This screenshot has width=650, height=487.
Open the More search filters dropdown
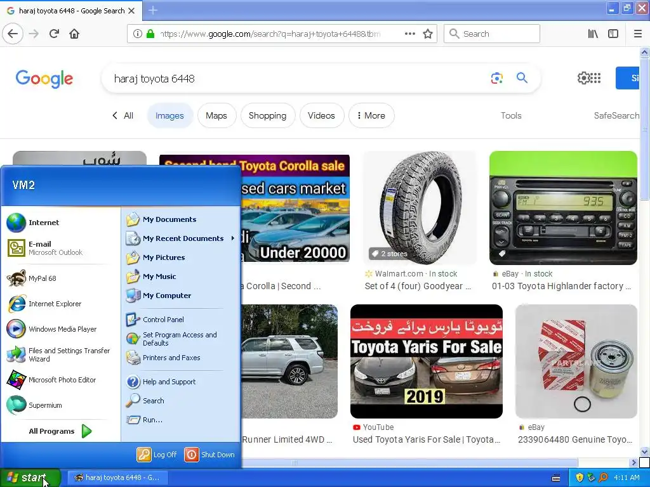371,115
